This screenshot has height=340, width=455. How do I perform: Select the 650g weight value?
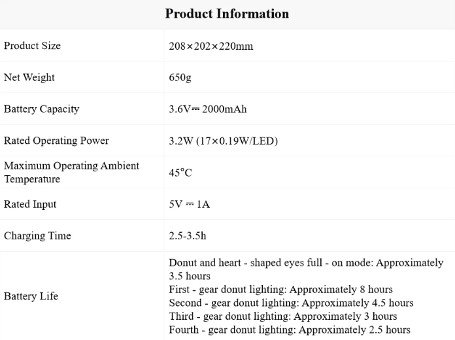click(180, 78)
